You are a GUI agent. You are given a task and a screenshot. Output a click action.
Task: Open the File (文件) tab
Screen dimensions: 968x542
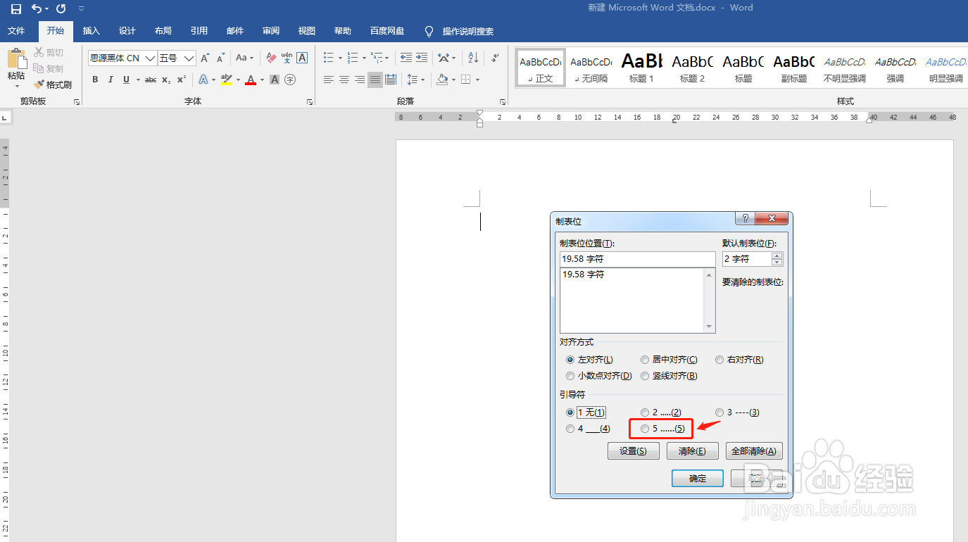coord(16,31)
